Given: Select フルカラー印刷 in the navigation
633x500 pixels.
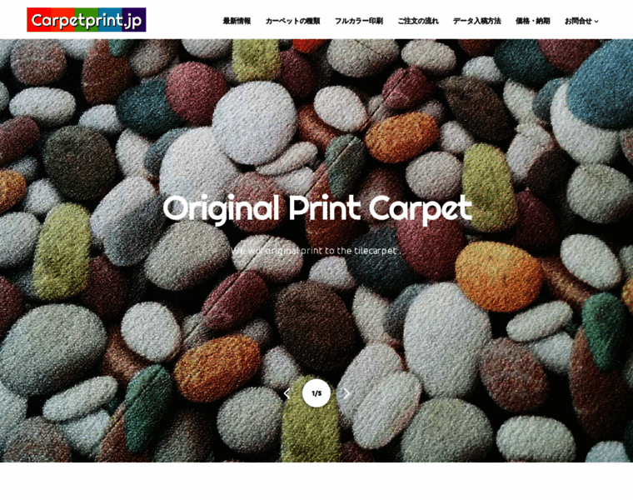Looking at the screenshot, I should [x=358, y=21].
